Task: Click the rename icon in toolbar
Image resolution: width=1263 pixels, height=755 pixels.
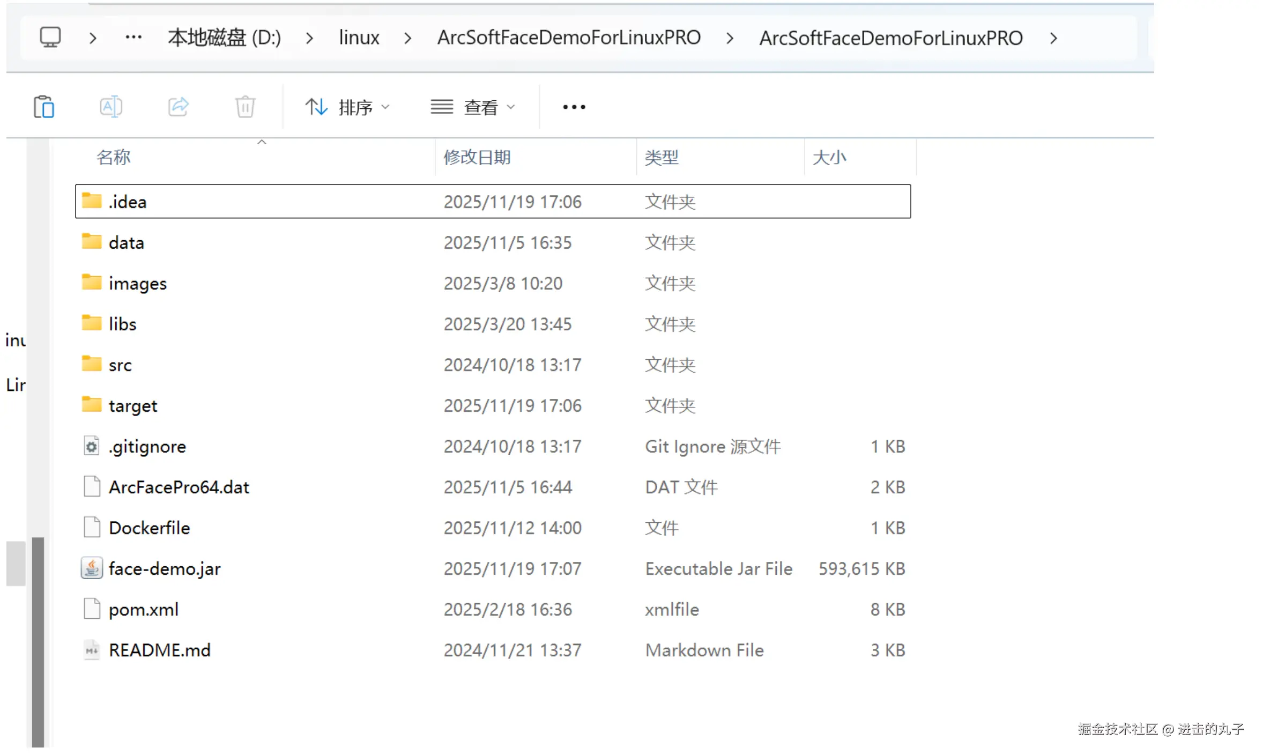Action: pos(111,107)
